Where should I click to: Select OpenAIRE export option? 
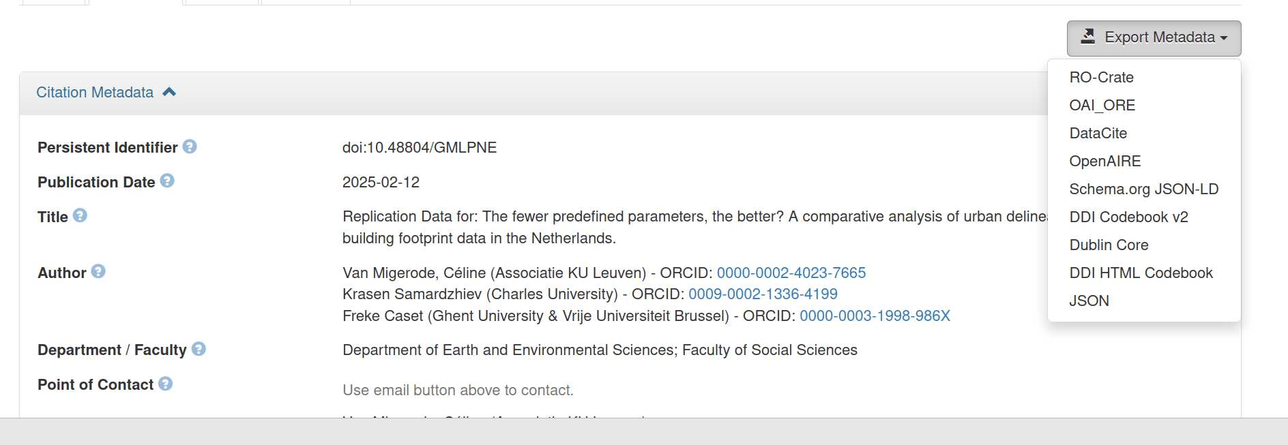coord(1104,162)
